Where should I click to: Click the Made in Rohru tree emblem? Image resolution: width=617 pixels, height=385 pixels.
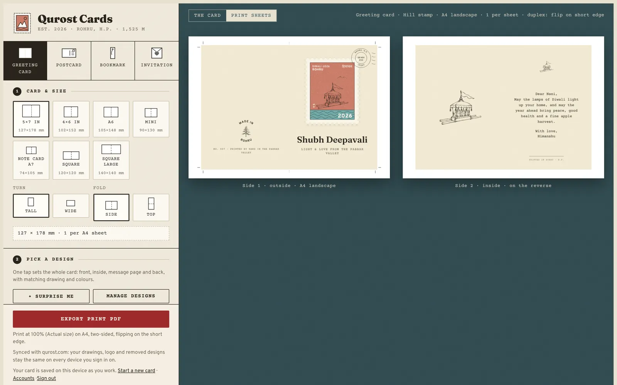246,131
